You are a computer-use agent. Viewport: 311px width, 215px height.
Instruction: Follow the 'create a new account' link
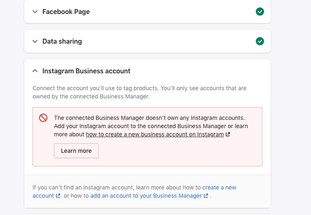click(219, 188)
